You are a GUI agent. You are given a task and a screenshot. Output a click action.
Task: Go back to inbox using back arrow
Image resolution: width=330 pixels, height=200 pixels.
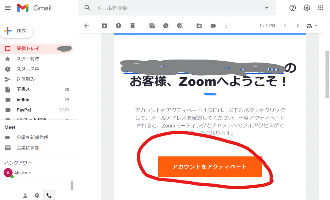tap(86, 26)
